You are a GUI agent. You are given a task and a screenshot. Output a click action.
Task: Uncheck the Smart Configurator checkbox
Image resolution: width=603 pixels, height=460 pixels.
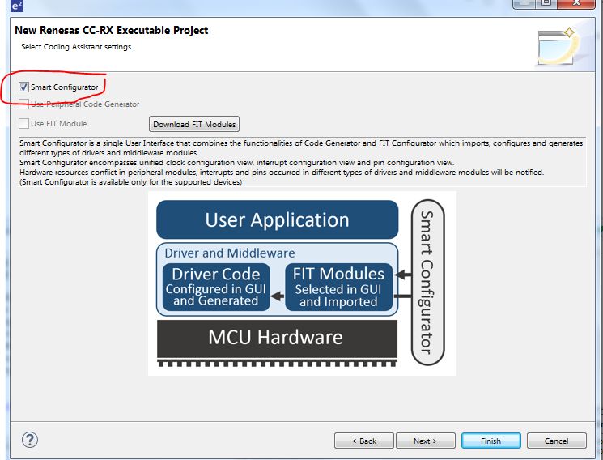pyautogui.click(x=23, y=87)
